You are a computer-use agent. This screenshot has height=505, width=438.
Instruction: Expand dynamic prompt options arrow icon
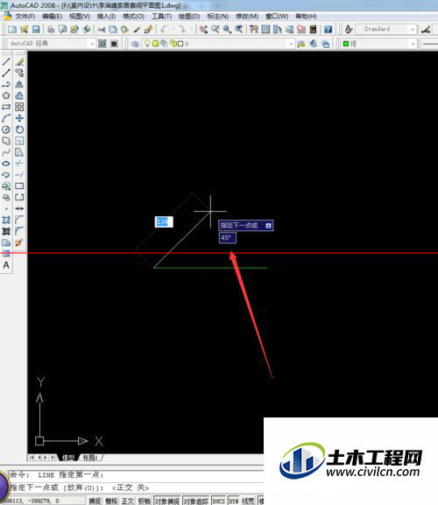[268, 226]
